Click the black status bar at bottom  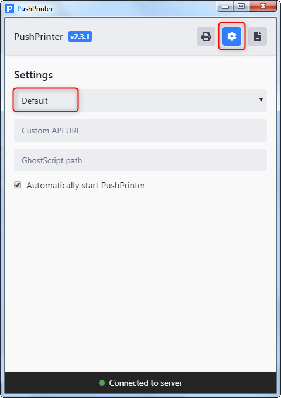click(140, 383)
